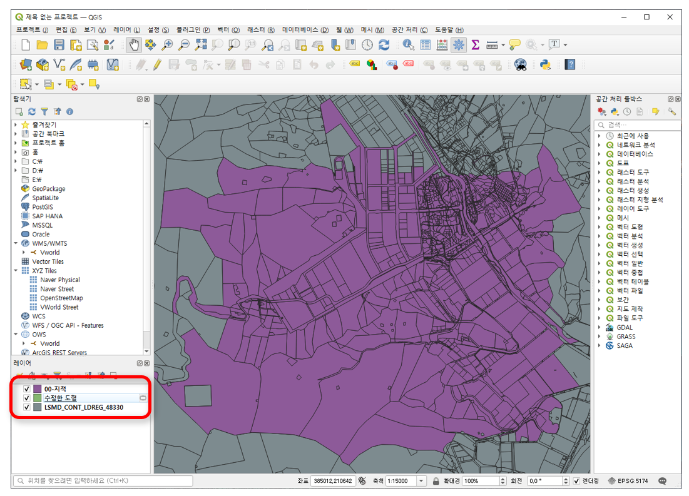The height and width of the screenshot is (496, 689).
Task: Toggle editing with the yellow pencil icon
Action: [157, 65]
